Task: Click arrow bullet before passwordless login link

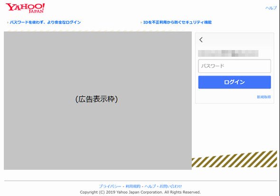Action: (8, 22)
